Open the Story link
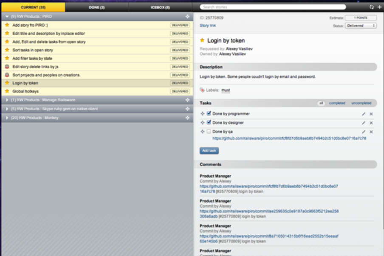The width and height of the screenshot is (384, 256). click(x=208, y=25)
